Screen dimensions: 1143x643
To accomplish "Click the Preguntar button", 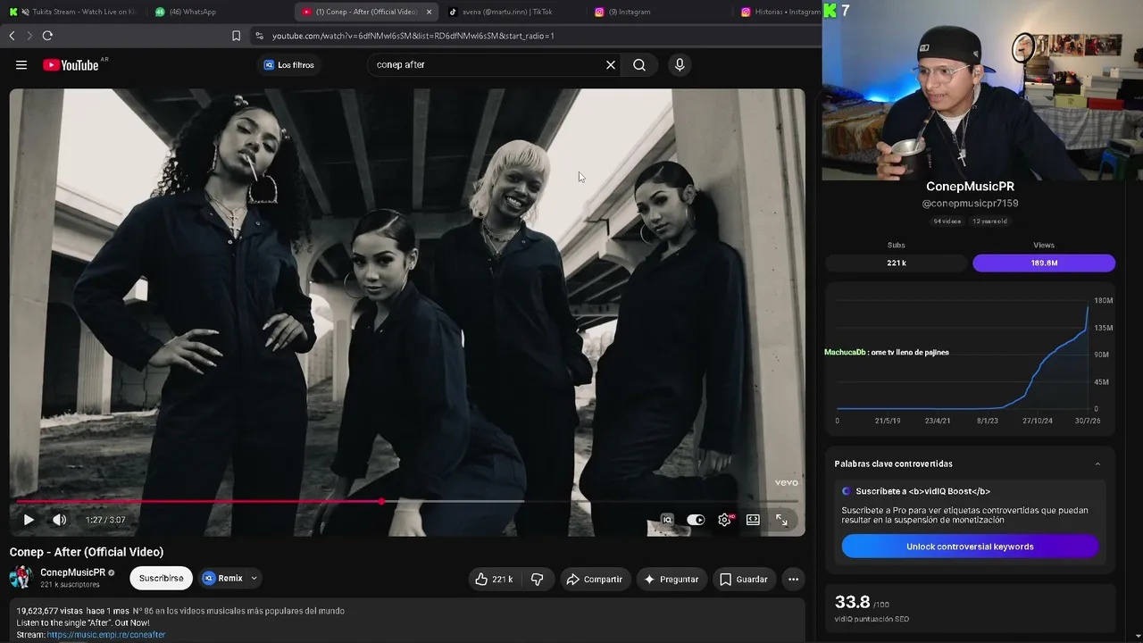I will coord(671,579).
